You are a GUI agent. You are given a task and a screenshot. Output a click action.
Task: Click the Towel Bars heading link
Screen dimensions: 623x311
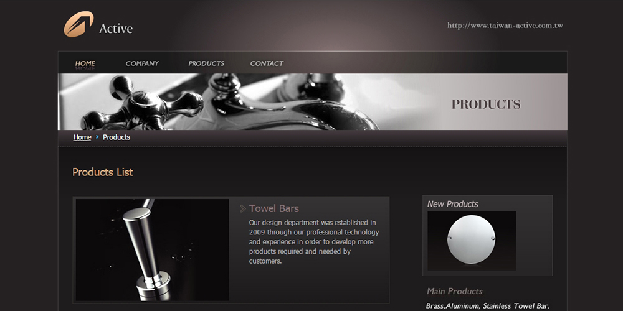pyautogui.click(x=273, y=208)
